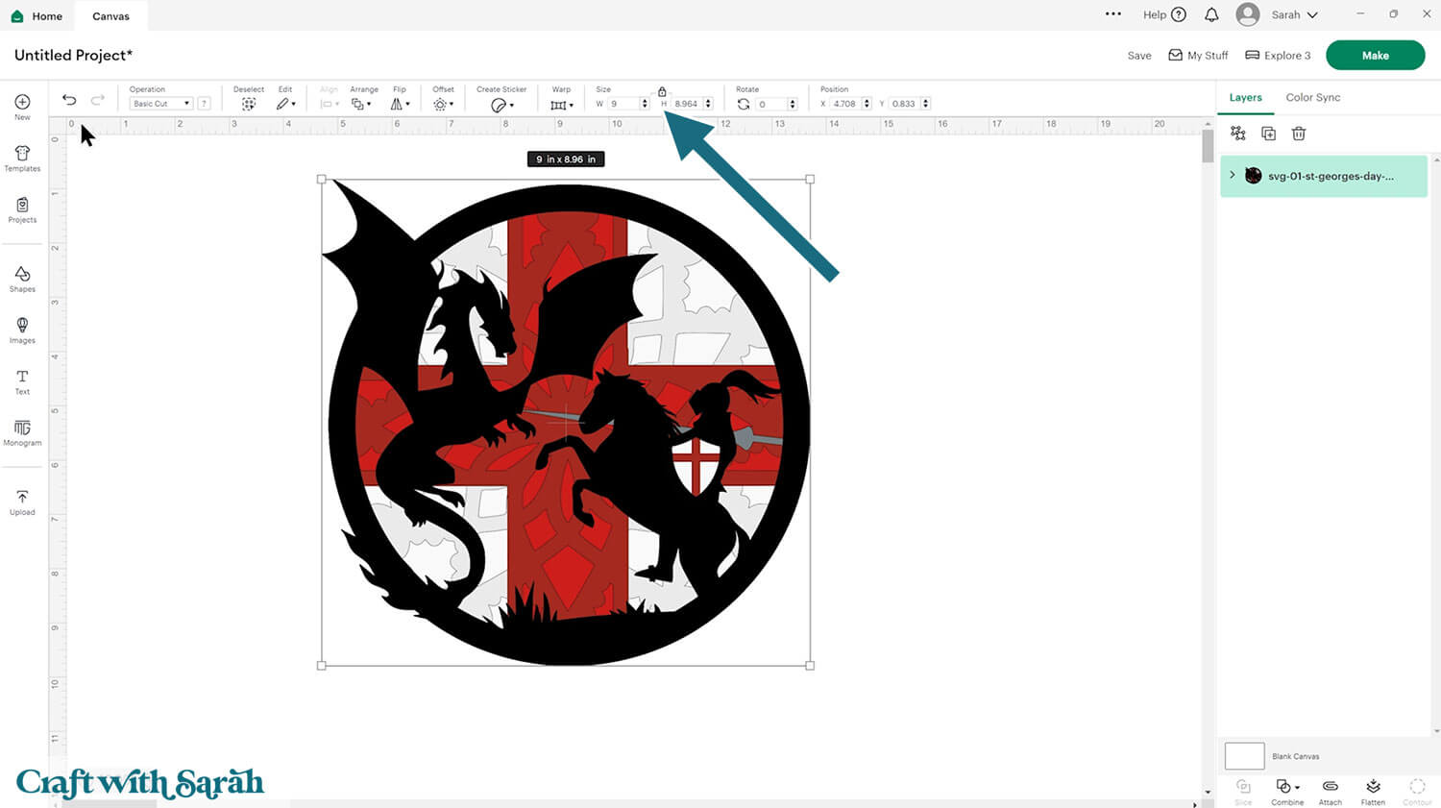Viewport: 1441px width, 808px height.
Task: Click the Height stepper arrows
Action: pos(708,104)
